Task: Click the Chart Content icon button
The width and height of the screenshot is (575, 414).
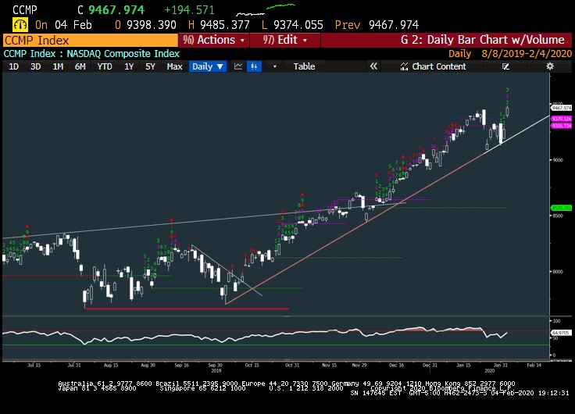Action: pos(434,66)
